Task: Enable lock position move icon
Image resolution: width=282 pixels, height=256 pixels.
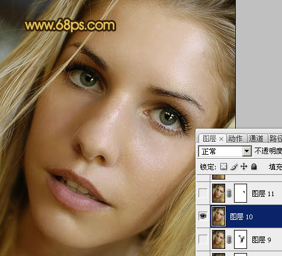Action: tap(244, 167)
